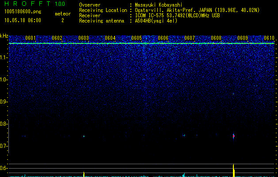Click the 0.8 kHz axis label
This screenshot has height=177, width=278.
(4, 124)
